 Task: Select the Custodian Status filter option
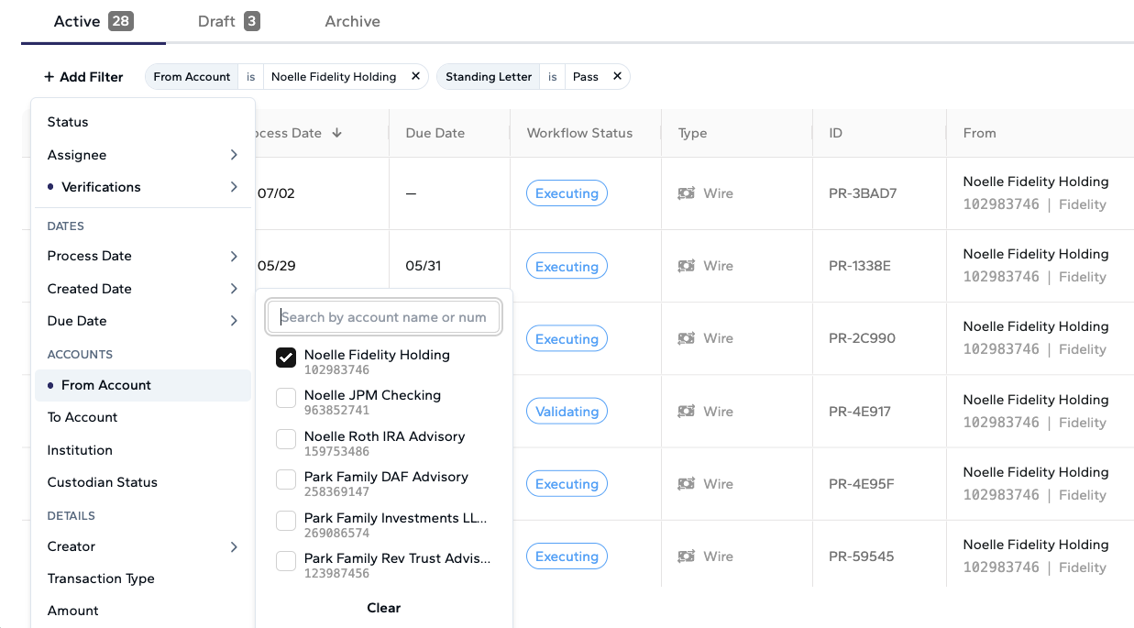(103, 482)
